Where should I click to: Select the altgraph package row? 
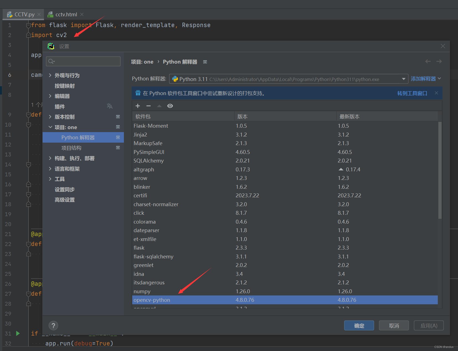(285, 169)
